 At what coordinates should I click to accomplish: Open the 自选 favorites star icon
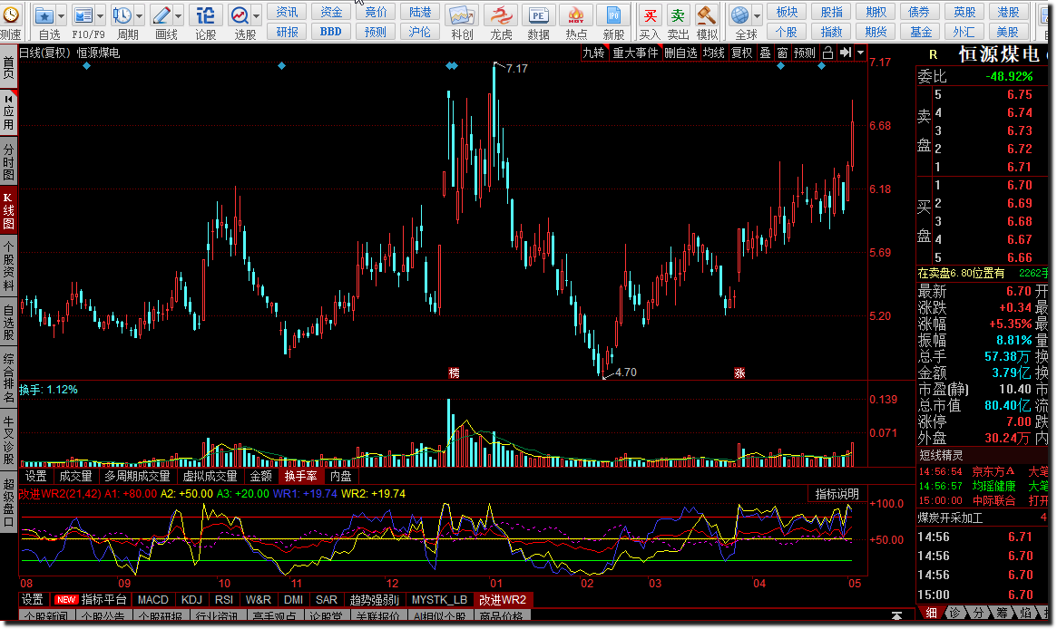pos(44,15)
